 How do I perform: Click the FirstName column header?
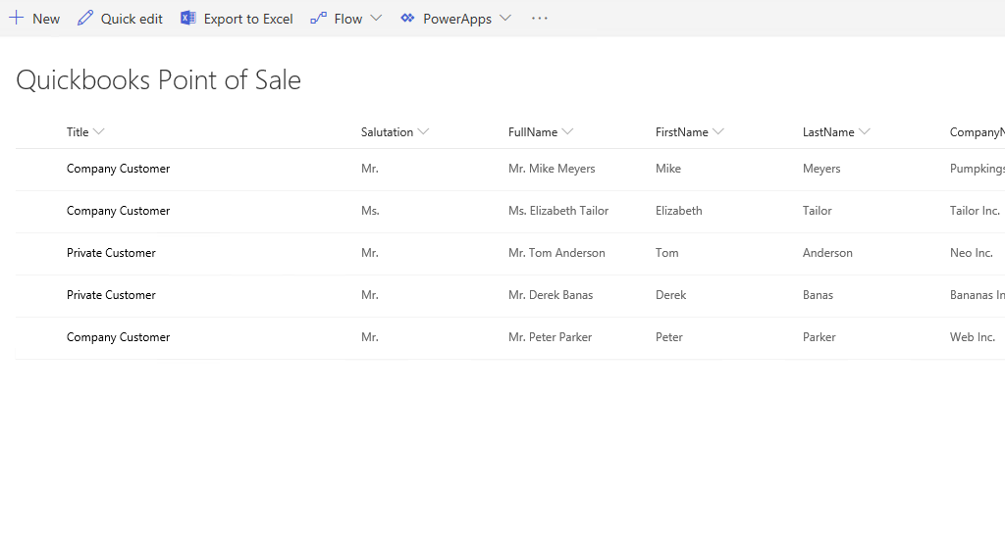pyautogui.click(x=681, y=132)
